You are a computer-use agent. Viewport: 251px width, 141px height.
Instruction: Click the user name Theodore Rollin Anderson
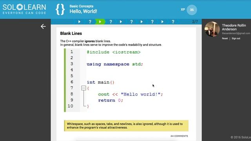coord(234,27)
